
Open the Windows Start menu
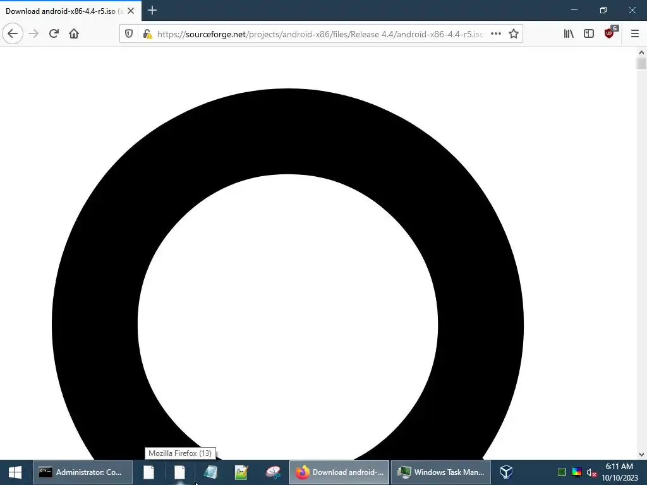[x=15, y=472]
